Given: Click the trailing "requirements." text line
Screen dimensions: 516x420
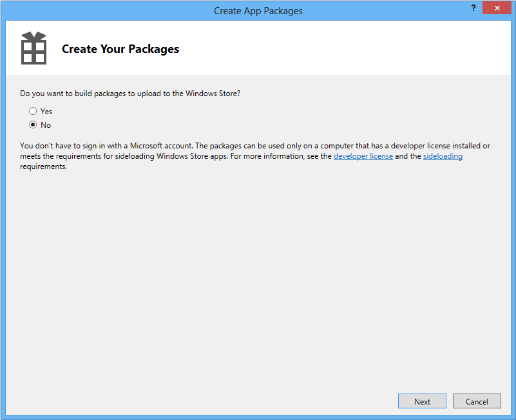Looking at the screenshot, I should [43, 166].
